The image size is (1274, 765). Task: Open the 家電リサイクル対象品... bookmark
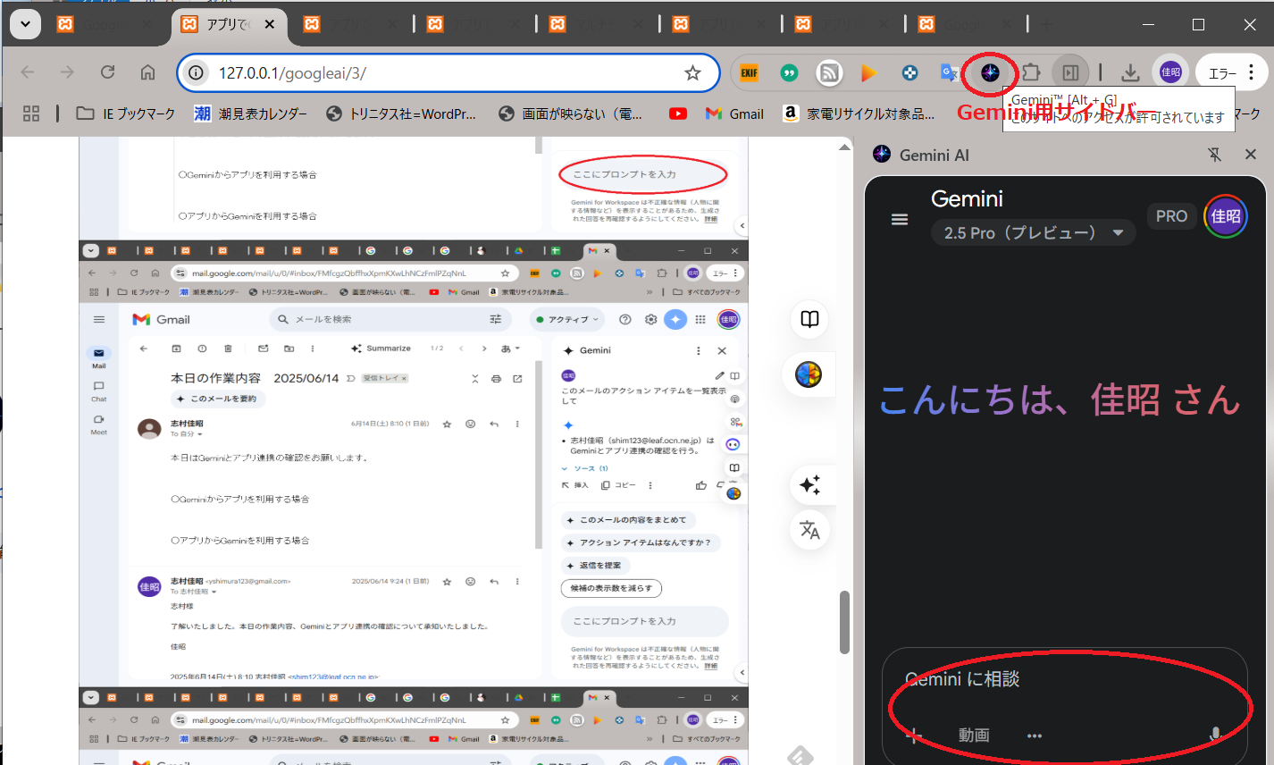coord(859,113)
